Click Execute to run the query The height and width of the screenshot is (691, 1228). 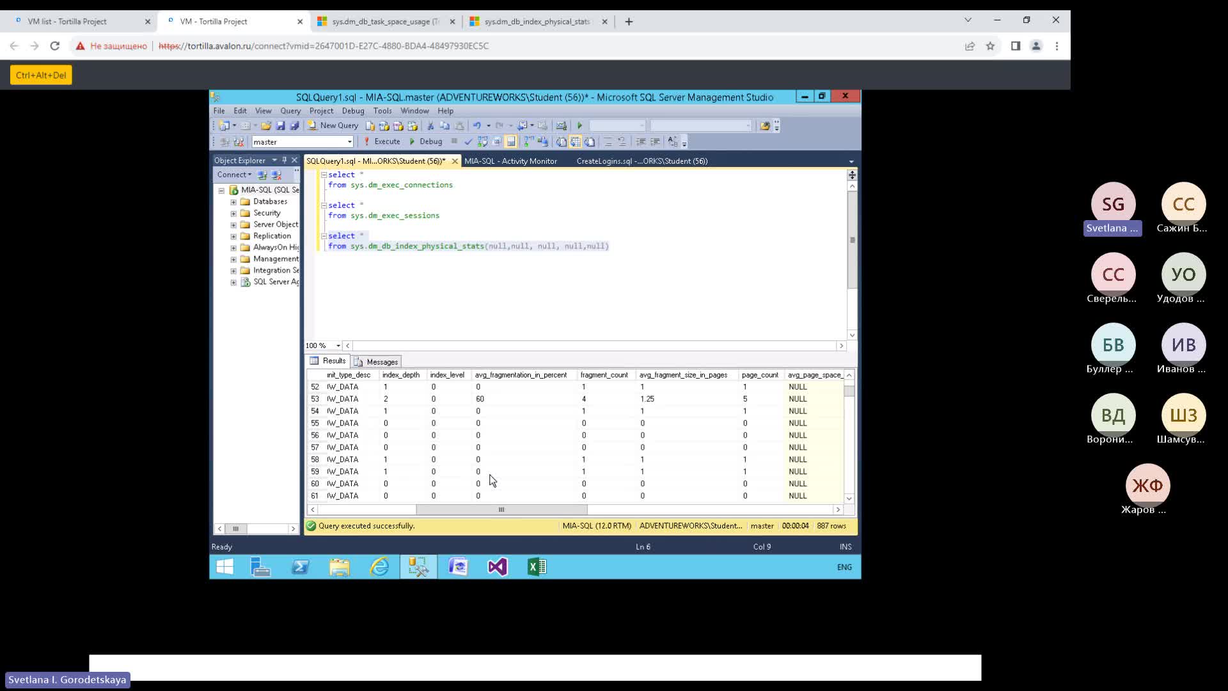click(382, 141)
